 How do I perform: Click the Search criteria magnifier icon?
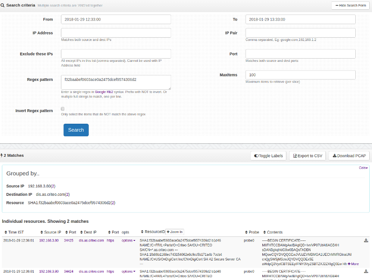pyautogui.click(x=3, y=5)
